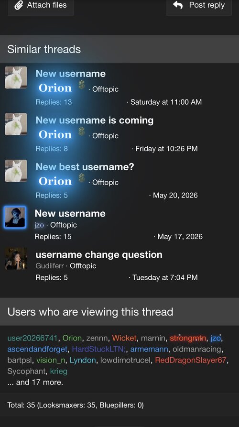Open rabbit avatar beside 'New username' thread
This screenshot has height=427, width=239.
tap(16, 77)
